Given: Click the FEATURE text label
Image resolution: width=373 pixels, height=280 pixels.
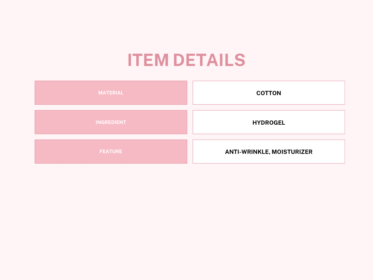Looking at the screenshot, I should tap(111, 152).
